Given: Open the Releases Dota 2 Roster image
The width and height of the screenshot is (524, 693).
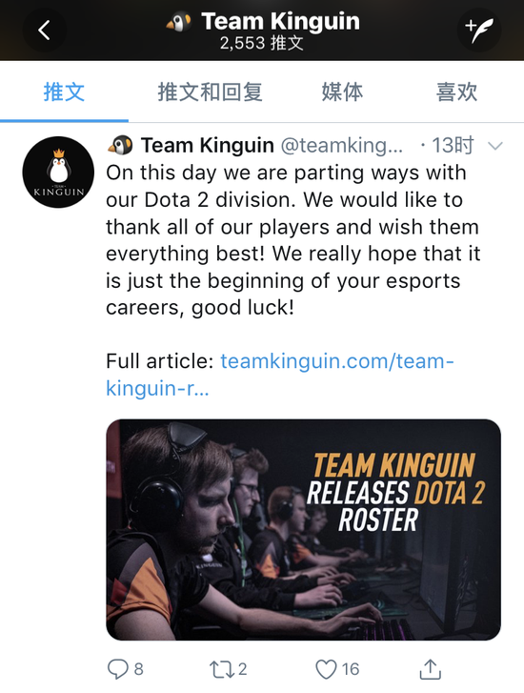Looking at the screenshot, I should pyautogui.click(x=304, y=529).
